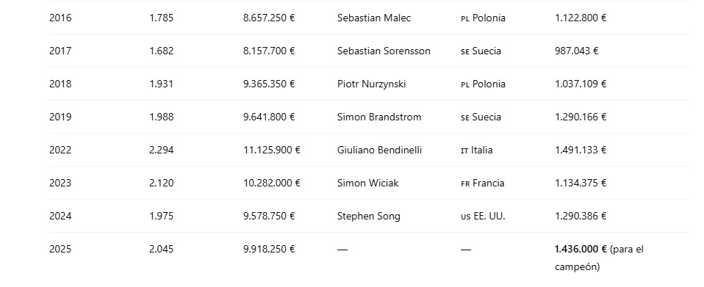Click the bold 1.436.000 € amount
The width and height of the screenshot is (704, 287).
(581, 249)
